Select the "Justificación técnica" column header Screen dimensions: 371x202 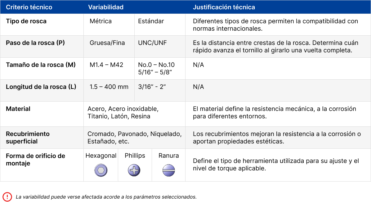[224, 7]
